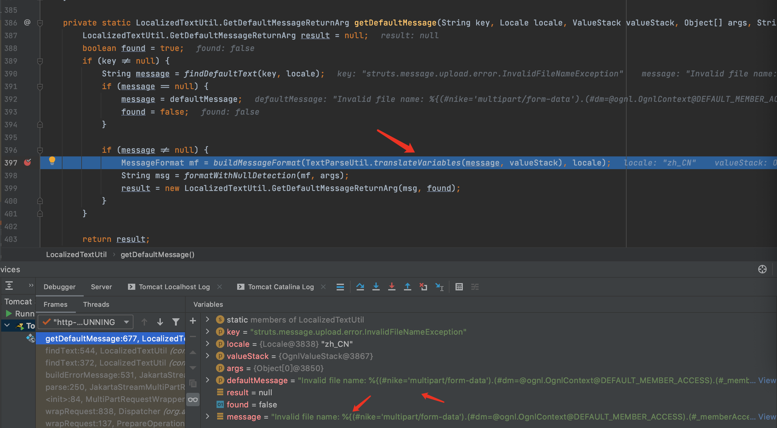This screenshot has height=428, width=777.
Task: Show more Services toolbar actions chevrons
Action: point(31,285)
